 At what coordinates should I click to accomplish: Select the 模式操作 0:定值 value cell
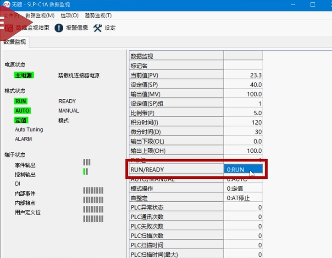pyautogui.click(x=243, y=188)
